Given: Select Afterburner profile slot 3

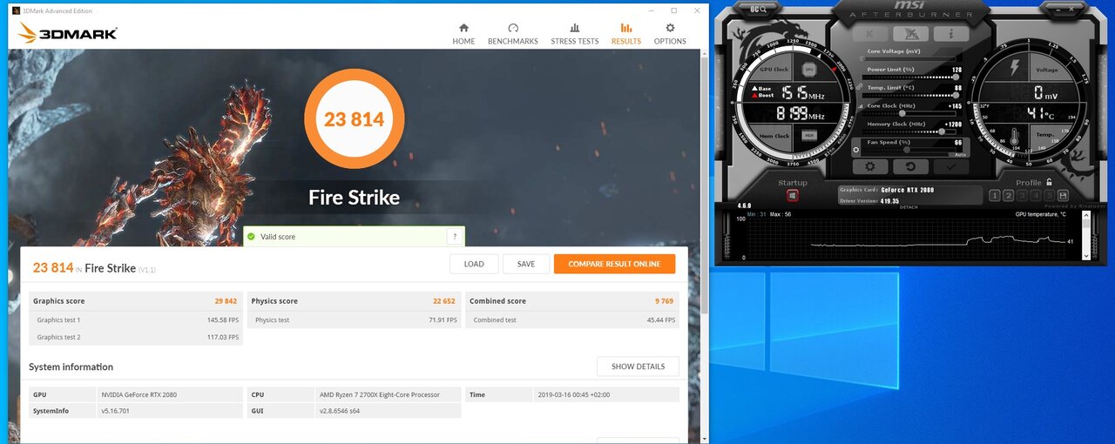Looking at the screenshot, I should 1024,195.
